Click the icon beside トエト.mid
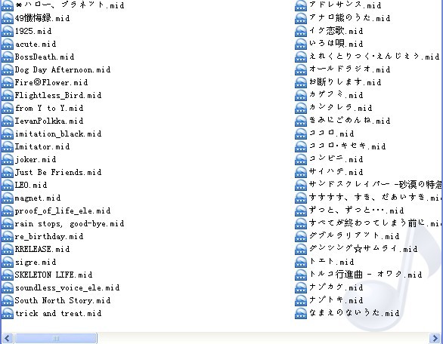443x344 pixels. (x=301, y=262)
